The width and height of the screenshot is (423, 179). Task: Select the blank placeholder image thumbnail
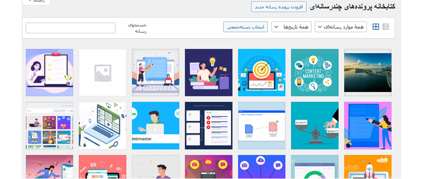click(102, 72)
